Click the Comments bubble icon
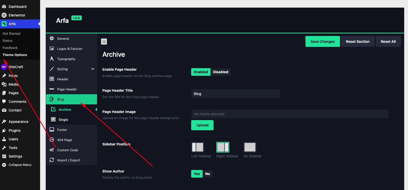Screen dimensions: 408x190 (4, 102)
